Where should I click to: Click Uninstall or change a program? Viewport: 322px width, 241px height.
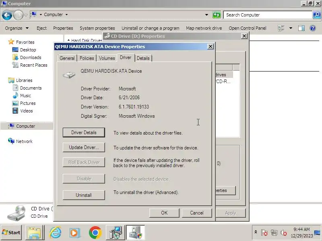[150, 28]
